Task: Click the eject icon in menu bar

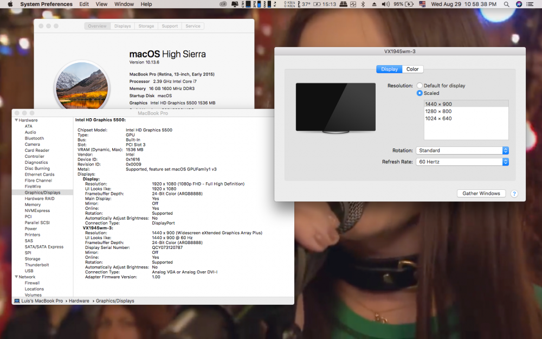Action: 375,4
